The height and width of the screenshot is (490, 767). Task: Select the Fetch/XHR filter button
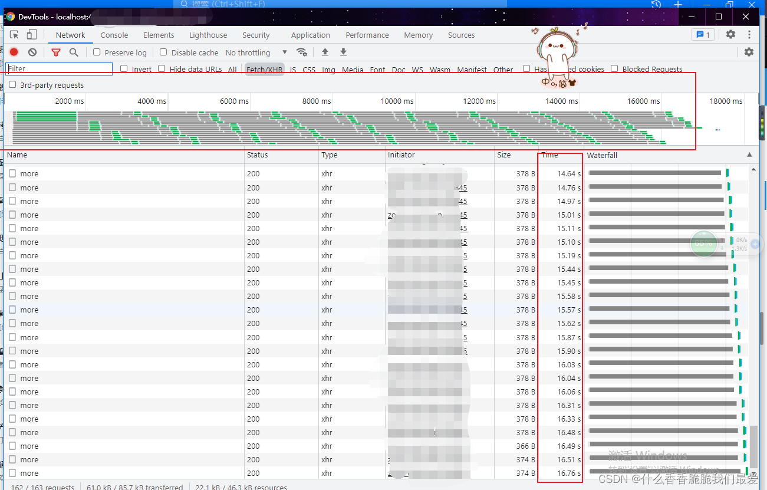(264, 70)
